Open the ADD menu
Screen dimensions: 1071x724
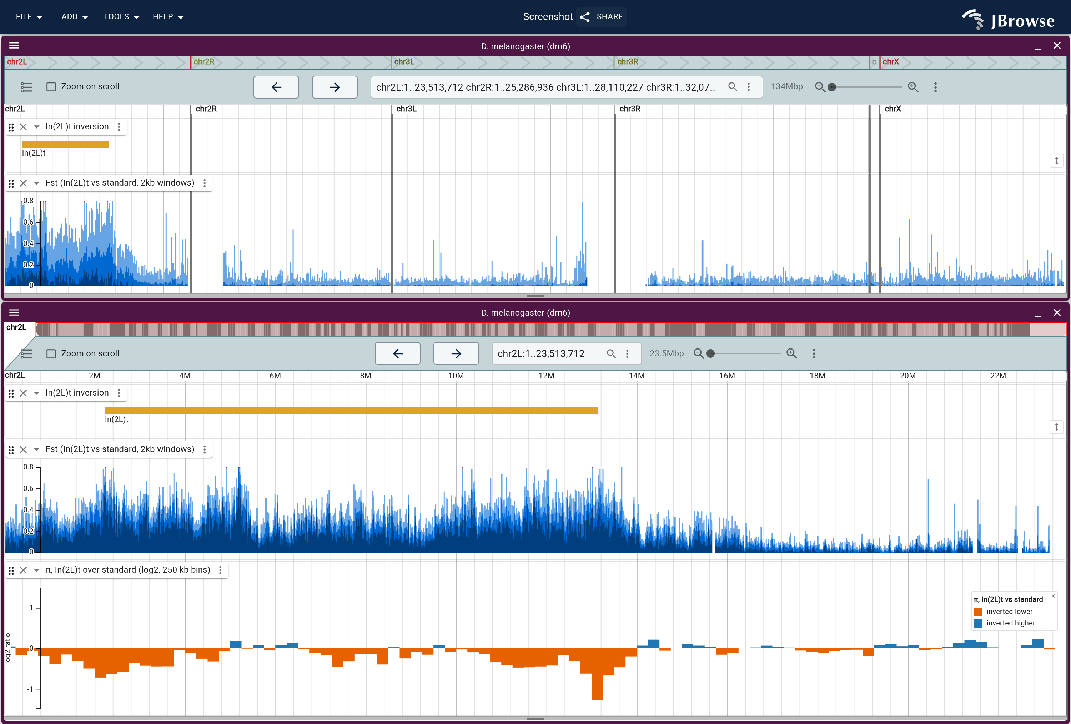tap(75, 16)
